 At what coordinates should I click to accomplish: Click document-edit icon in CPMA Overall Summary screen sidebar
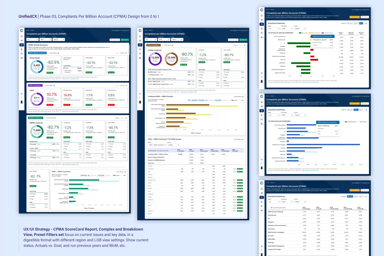22,49
